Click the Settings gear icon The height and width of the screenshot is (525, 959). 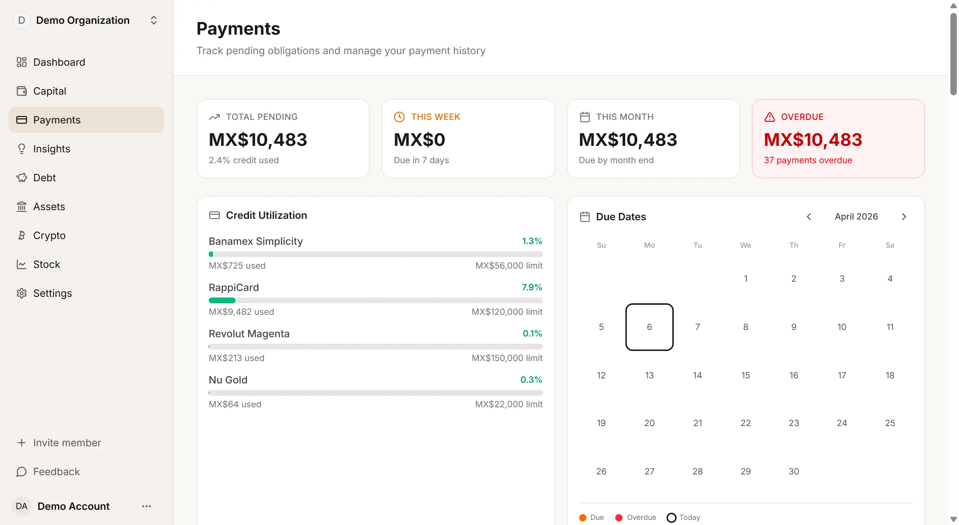(22, 294)
